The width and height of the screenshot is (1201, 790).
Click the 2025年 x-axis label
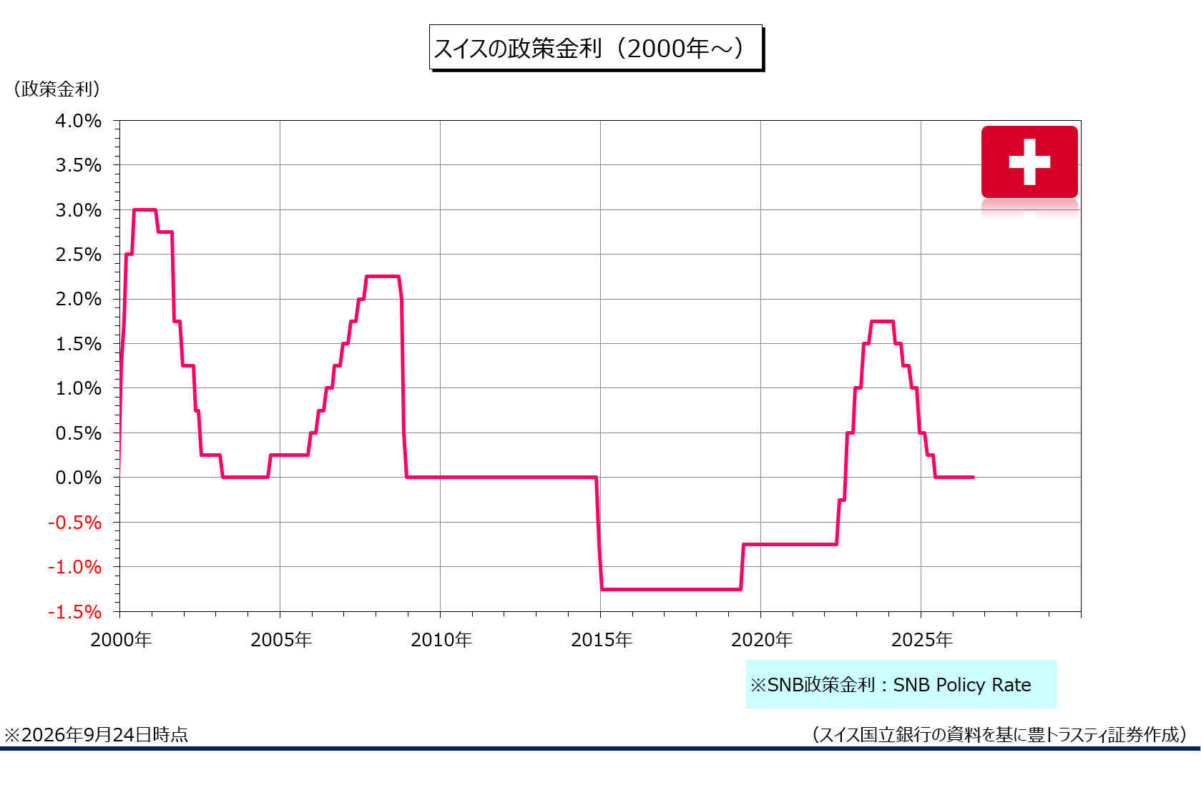tap(922, 639)
